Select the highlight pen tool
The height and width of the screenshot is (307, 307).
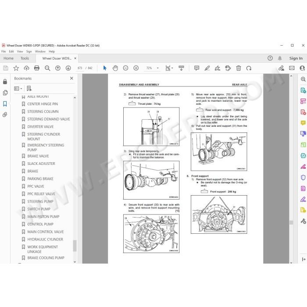pyautogui.click(x=207, y=68)
